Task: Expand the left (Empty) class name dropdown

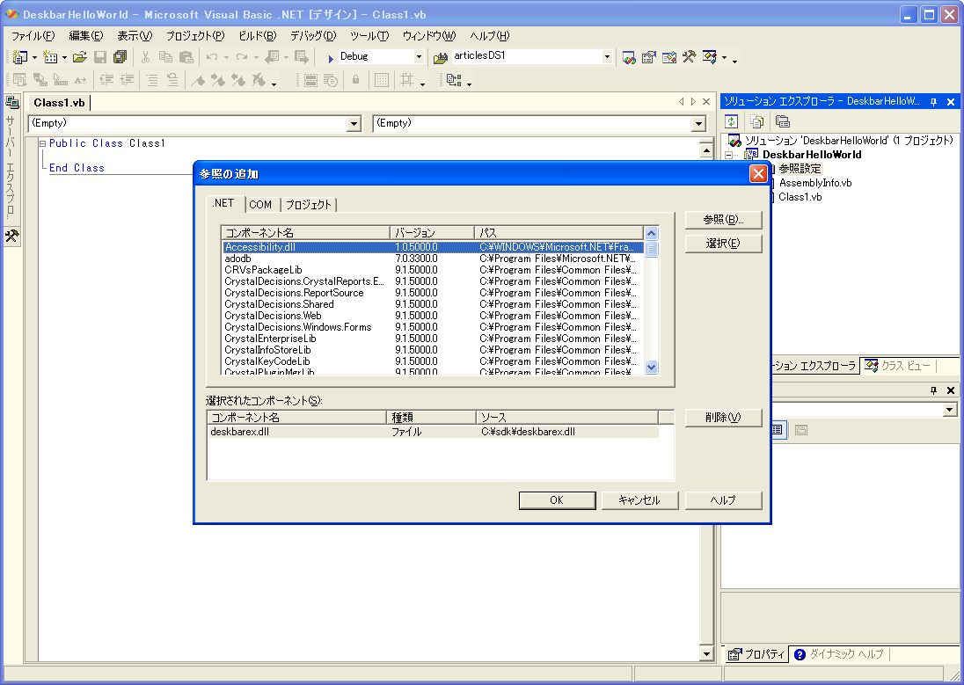Action: click(354, 124)
